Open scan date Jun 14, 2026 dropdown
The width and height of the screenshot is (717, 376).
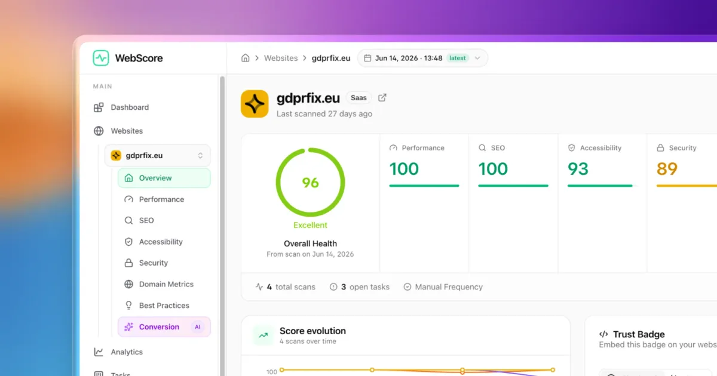423,58
